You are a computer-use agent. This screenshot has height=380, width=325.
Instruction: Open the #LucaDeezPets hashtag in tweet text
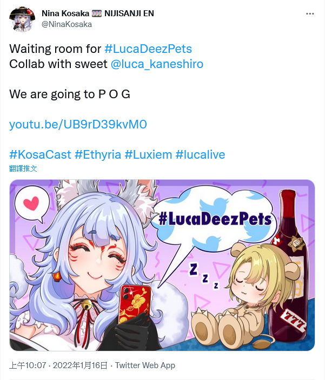pyautogui.click(x=148, y=49)
